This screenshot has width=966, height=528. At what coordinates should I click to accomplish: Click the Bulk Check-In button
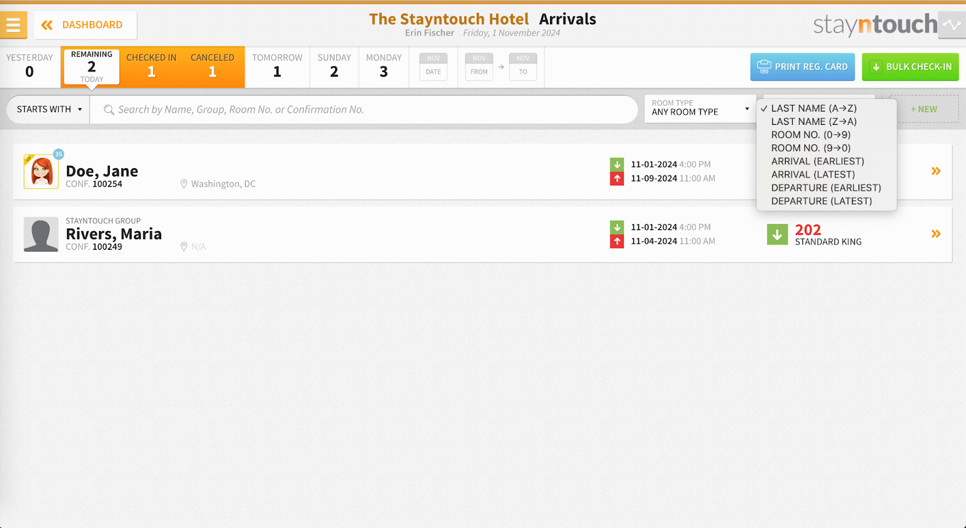pyautogui.click(x=910, y=67)
